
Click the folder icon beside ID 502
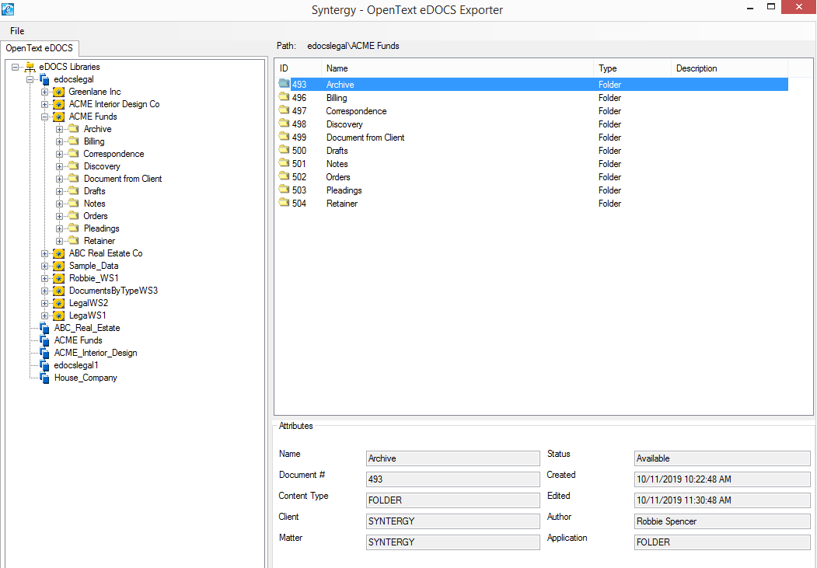coord(284,176)
